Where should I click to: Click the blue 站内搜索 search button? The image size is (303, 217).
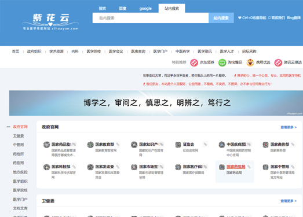pos(221,18)
